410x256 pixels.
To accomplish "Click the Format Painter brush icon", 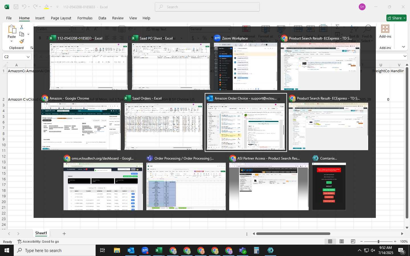I will click(22, 42).
